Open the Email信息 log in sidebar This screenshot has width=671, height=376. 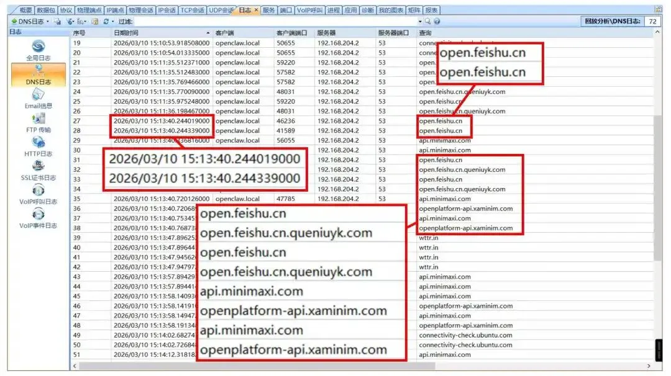point(38,99)
